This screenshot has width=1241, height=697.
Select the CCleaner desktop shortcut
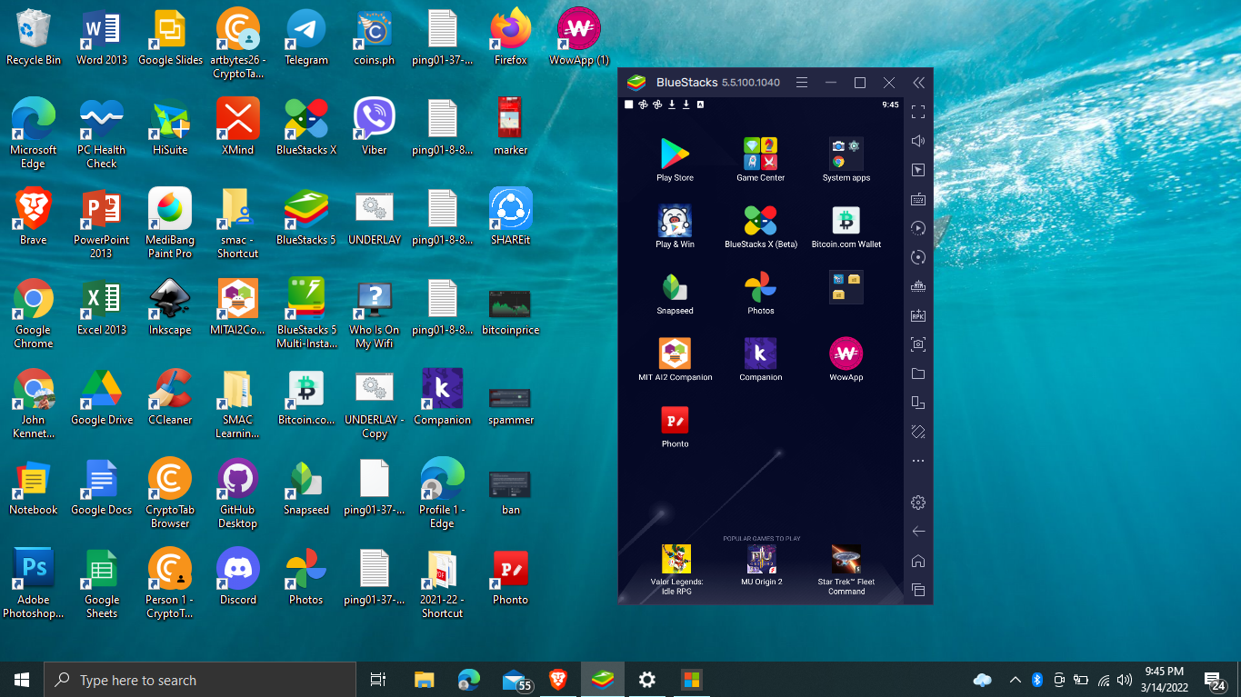coord(170,397)
